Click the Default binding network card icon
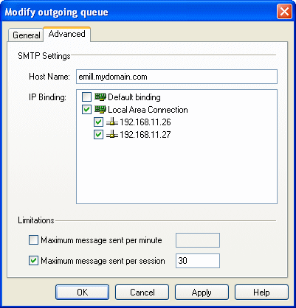Image resolution: width=296 pixels, height=308 pixels. click(x=100, y=97)
